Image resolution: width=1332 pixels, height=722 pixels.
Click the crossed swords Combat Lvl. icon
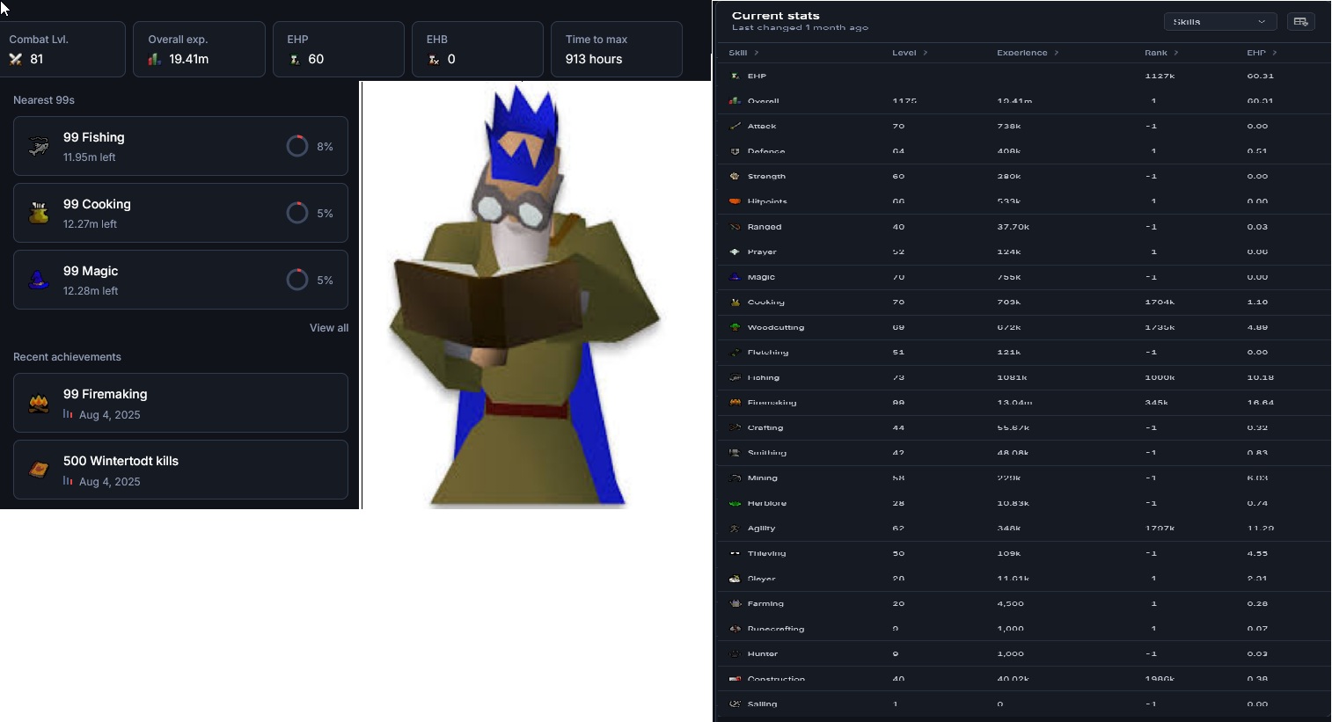pyautogui.click(x=16, y=60)
